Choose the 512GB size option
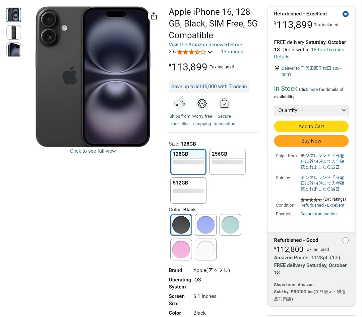 click(x=188, y=190)
